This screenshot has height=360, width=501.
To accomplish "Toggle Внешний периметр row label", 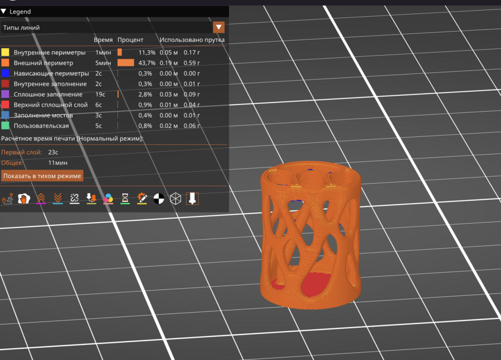I will pyautogui.click(x=43, y=63).
